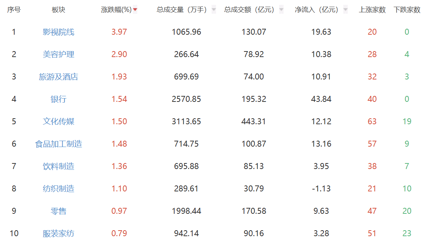
Task: Select the 涨跌幅(%) header text
Action: coord(116,9)
